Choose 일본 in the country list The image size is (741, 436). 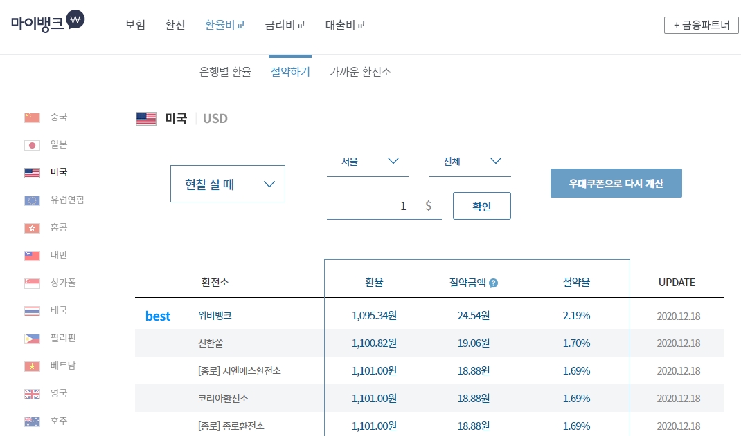59,144
